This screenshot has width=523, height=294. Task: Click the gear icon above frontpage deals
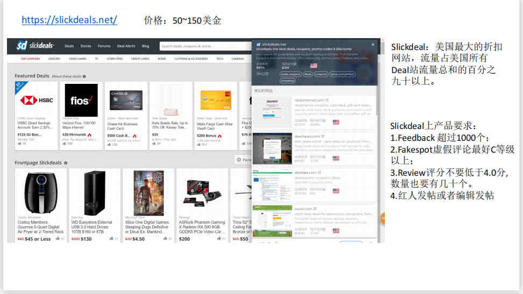click(239, 160)
